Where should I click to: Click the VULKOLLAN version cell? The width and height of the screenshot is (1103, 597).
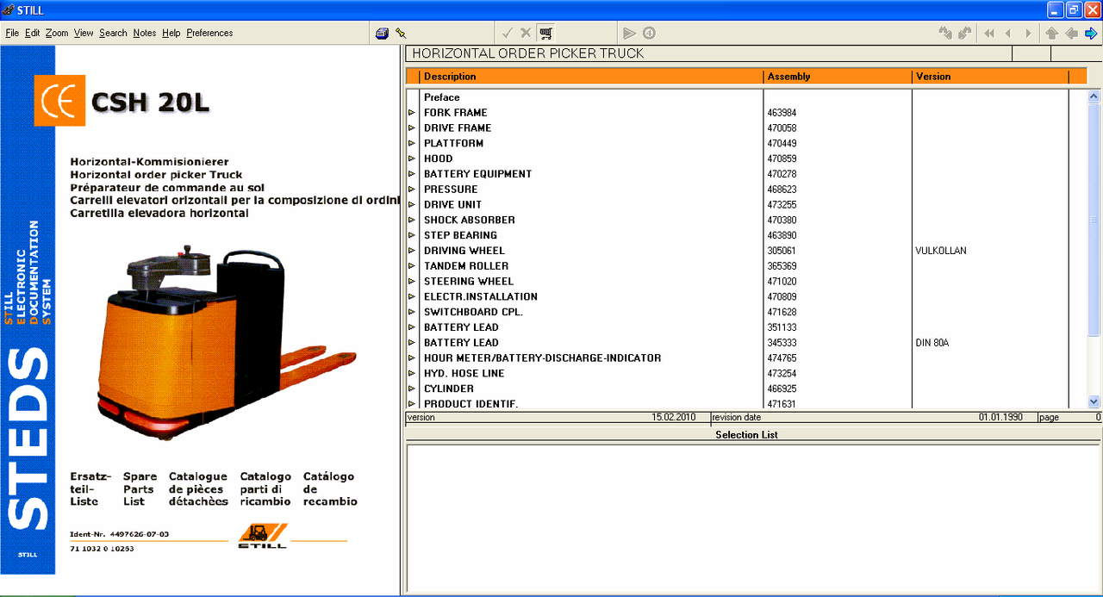click(x=941, y=251)
